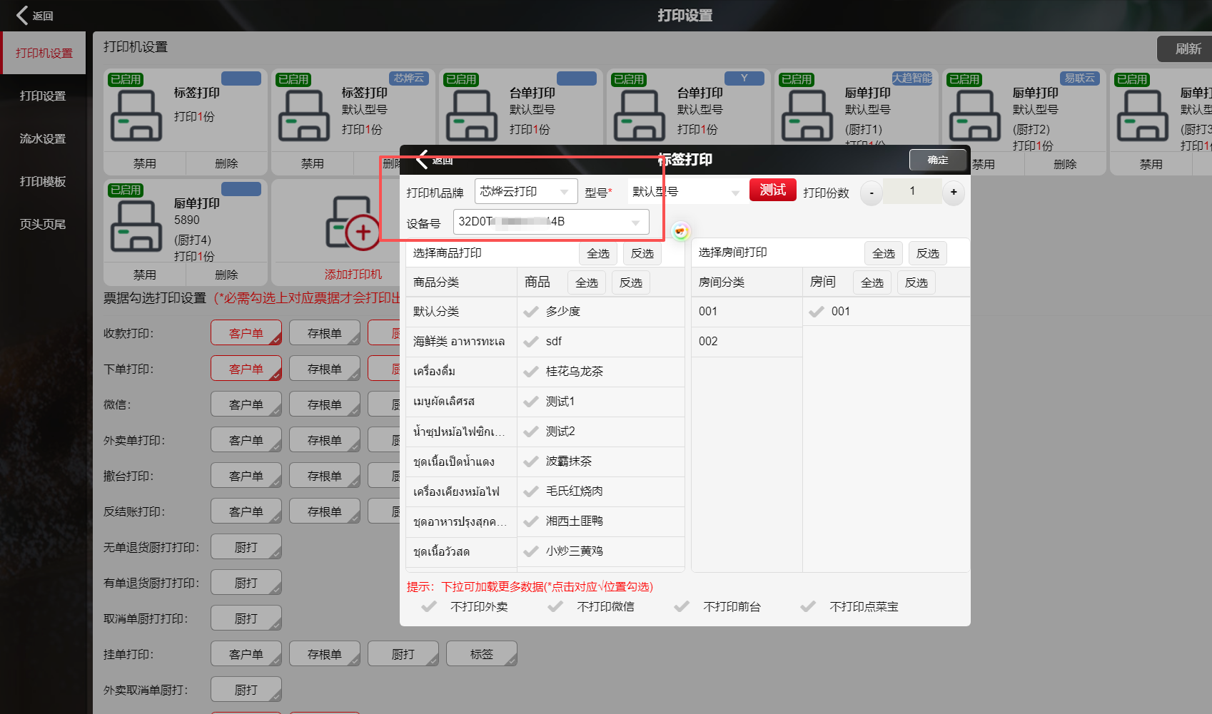
Task: Click the plus icon to increase copies
Action: (954, 193)
